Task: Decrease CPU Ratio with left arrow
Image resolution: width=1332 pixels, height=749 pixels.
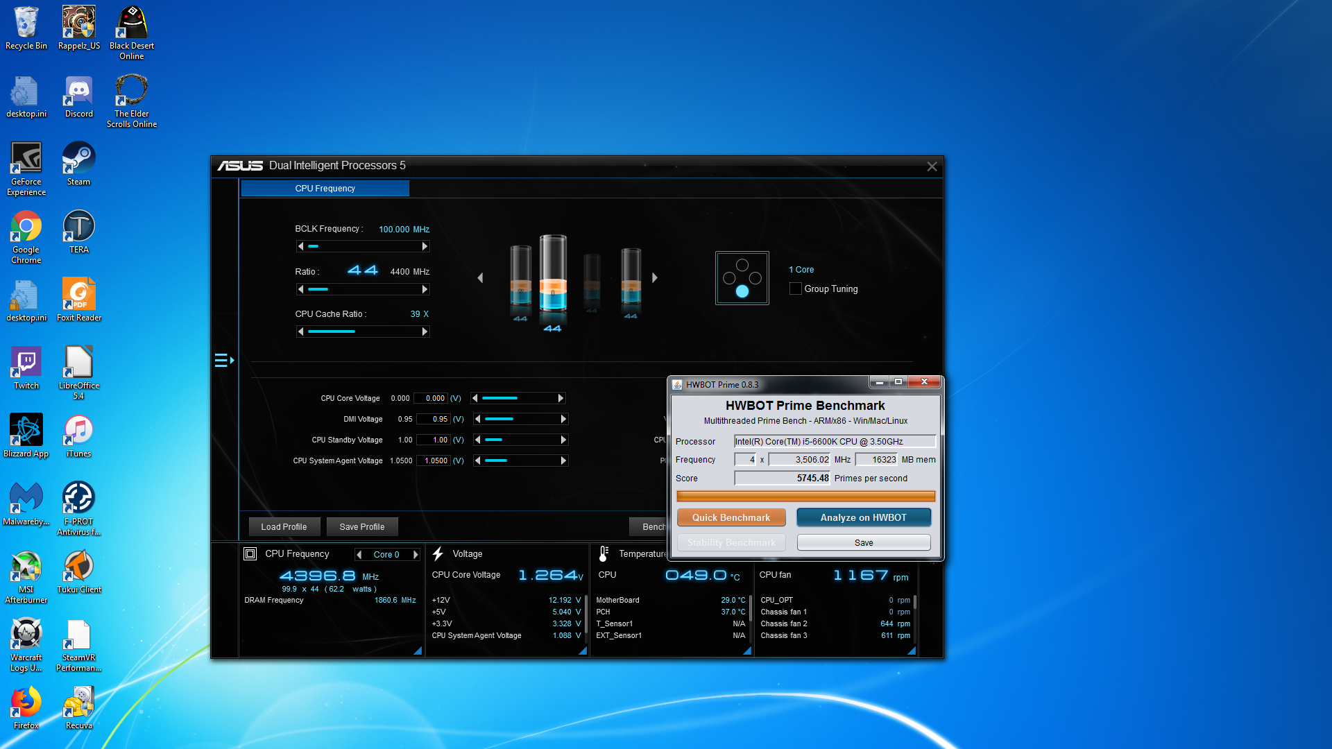Action: tap(300, 289)
